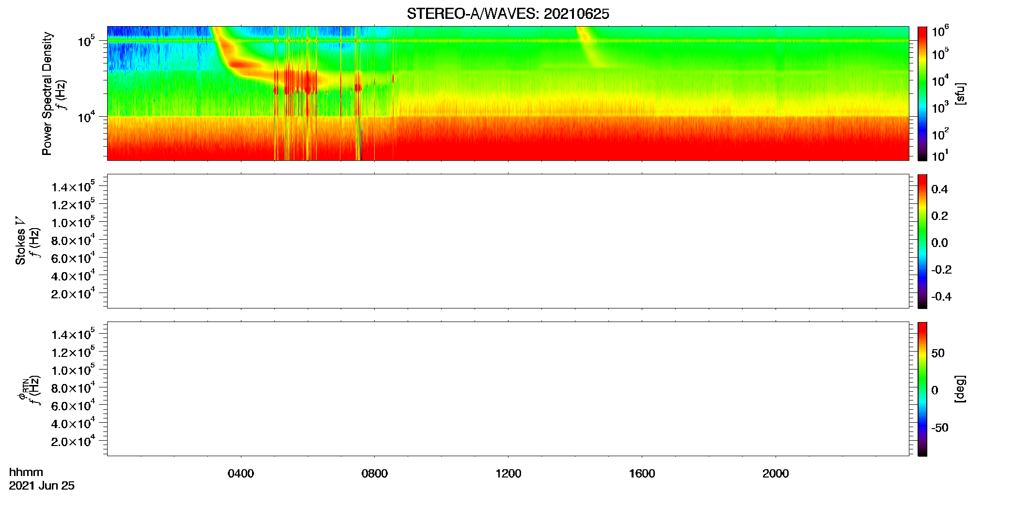Click the 0400 time tick label
The height and width of the screenshot is (523, 1016).
pos(241,474)
